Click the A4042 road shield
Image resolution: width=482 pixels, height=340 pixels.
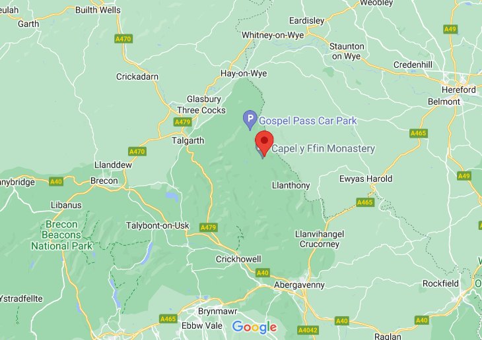308,330
